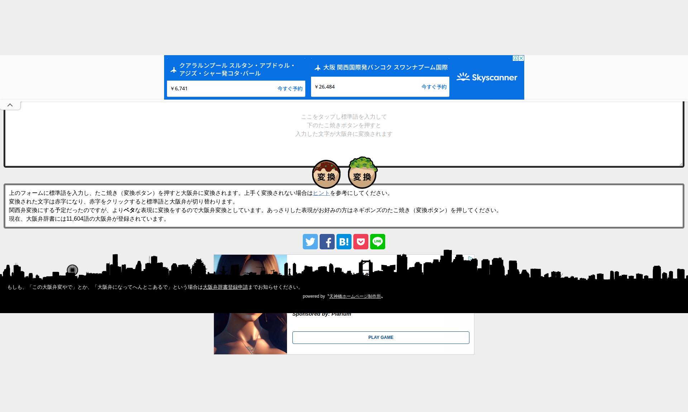Click 今すぐ予約 for the ¥6,741 flight
The width and height of the screenshot is (688, 412).
(x=290, y=88)
